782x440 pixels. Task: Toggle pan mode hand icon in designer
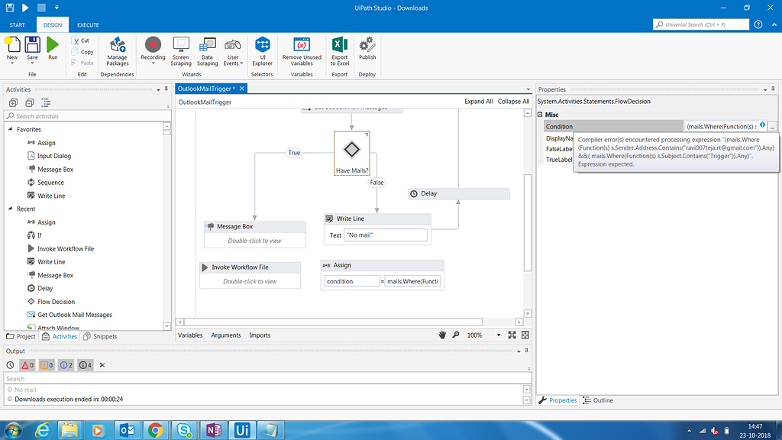[x=441, y=335]
